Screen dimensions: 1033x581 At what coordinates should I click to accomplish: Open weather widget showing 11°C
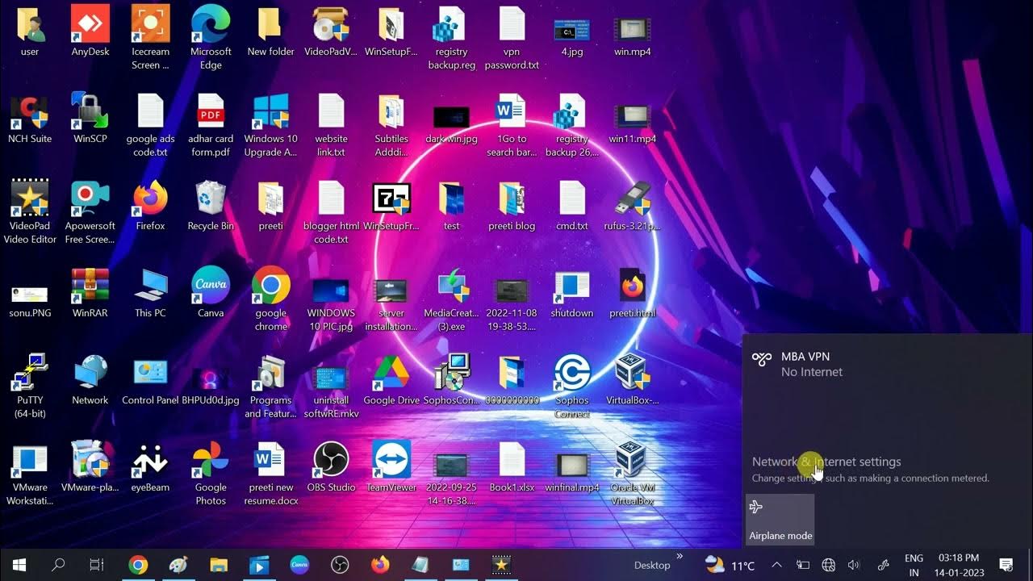tap(730, 565)
